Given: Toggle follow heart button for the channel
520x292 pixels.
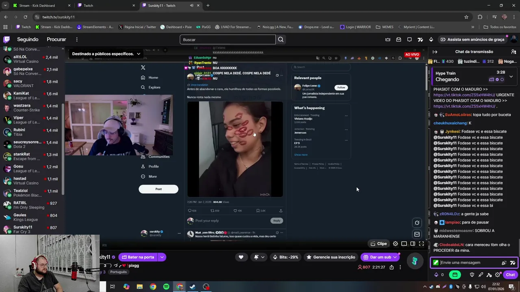Looking at the screenshot, I should pyautogui.click(x=241, y=257).
